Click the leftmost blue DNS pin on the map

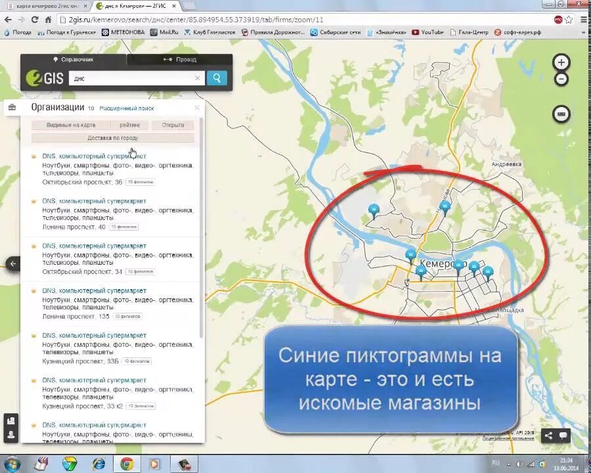374,212
